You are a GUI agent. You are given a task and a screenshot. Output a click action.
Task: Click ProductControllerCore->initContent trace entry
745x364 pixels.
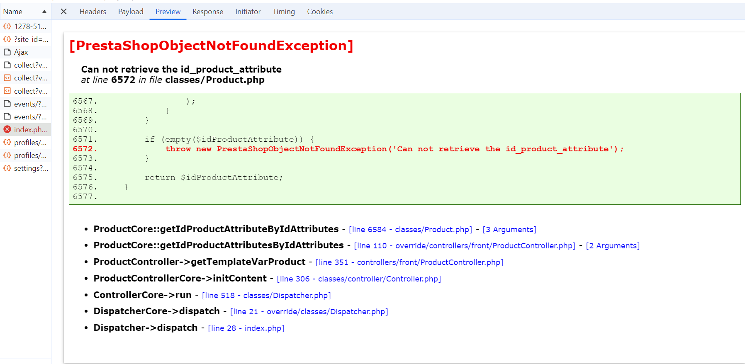tap(180, 279)
